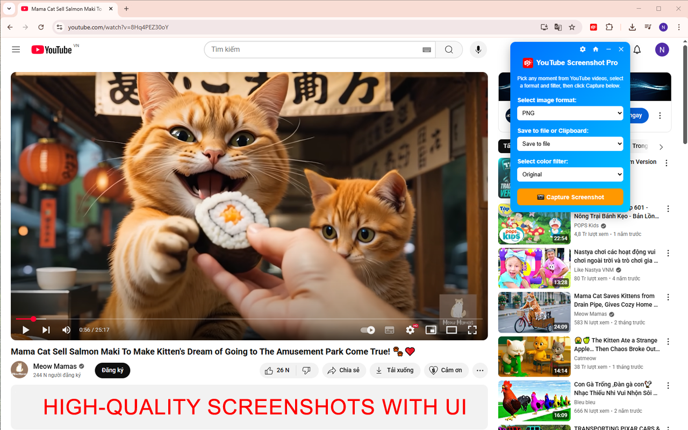688x430 pixels.
Task: Skip to the next video
Action: (46, 329)
